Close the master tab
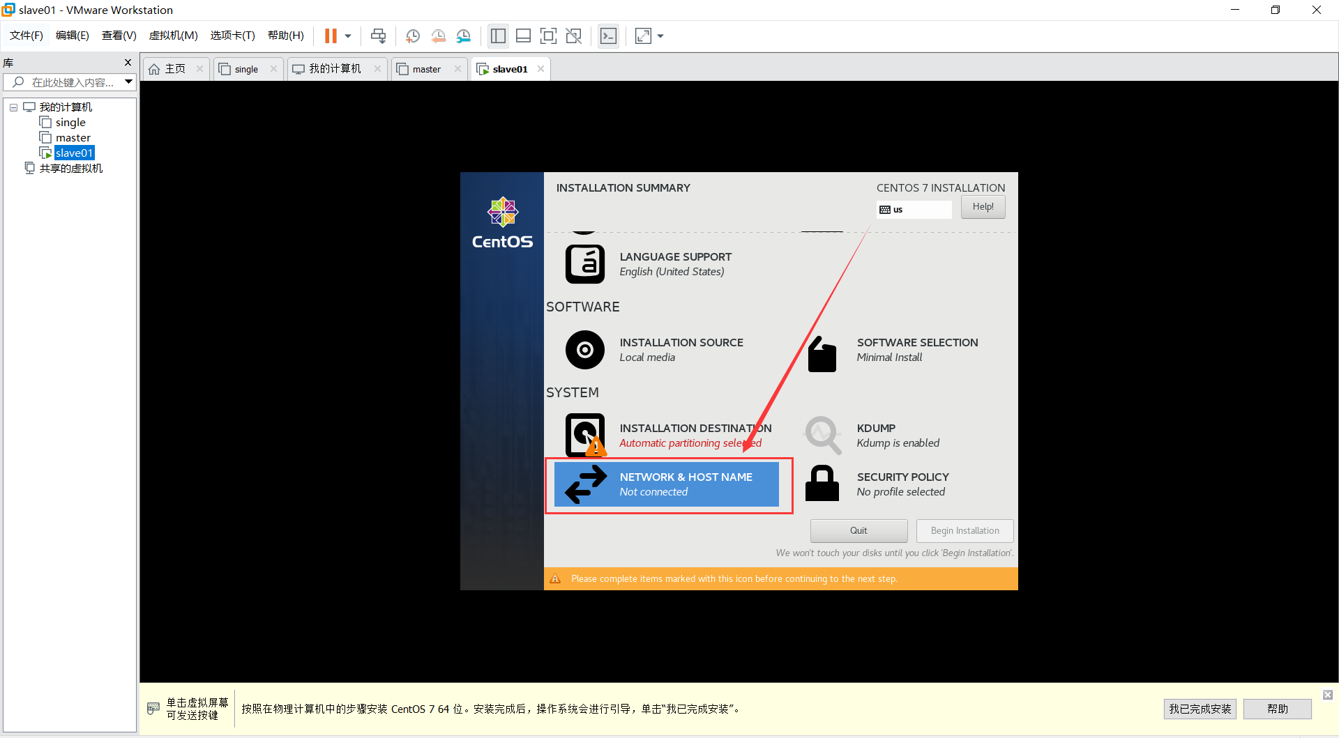This screenshot has width=1339, height=738. [457, 69]
